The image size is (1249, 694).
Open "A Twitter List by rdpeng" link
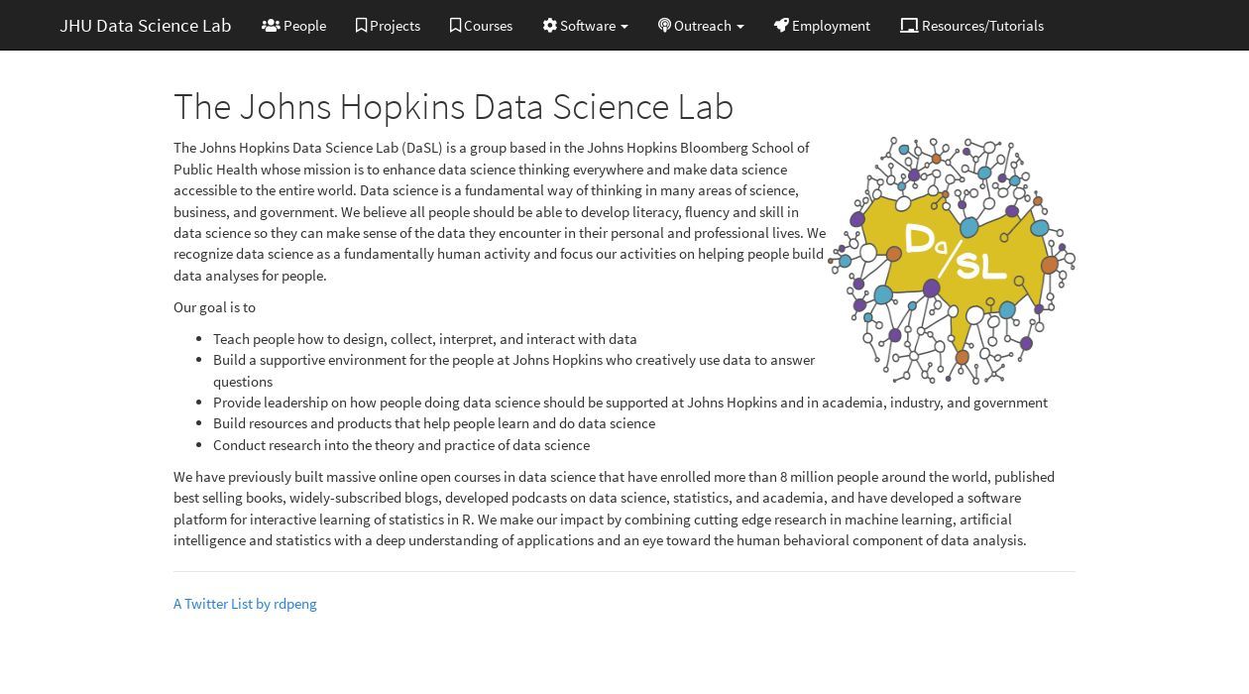pos(245,604)
